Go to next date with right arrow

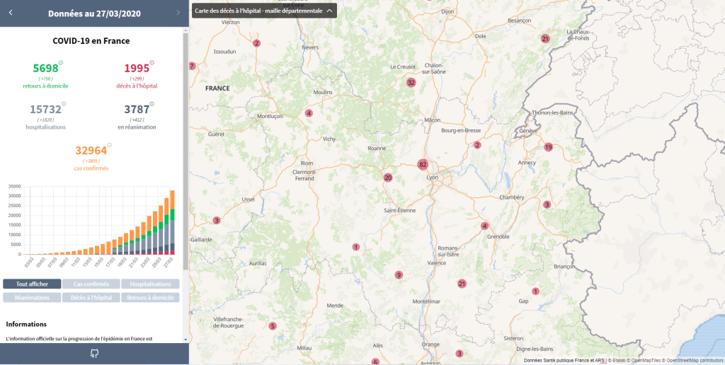point(178,13)
